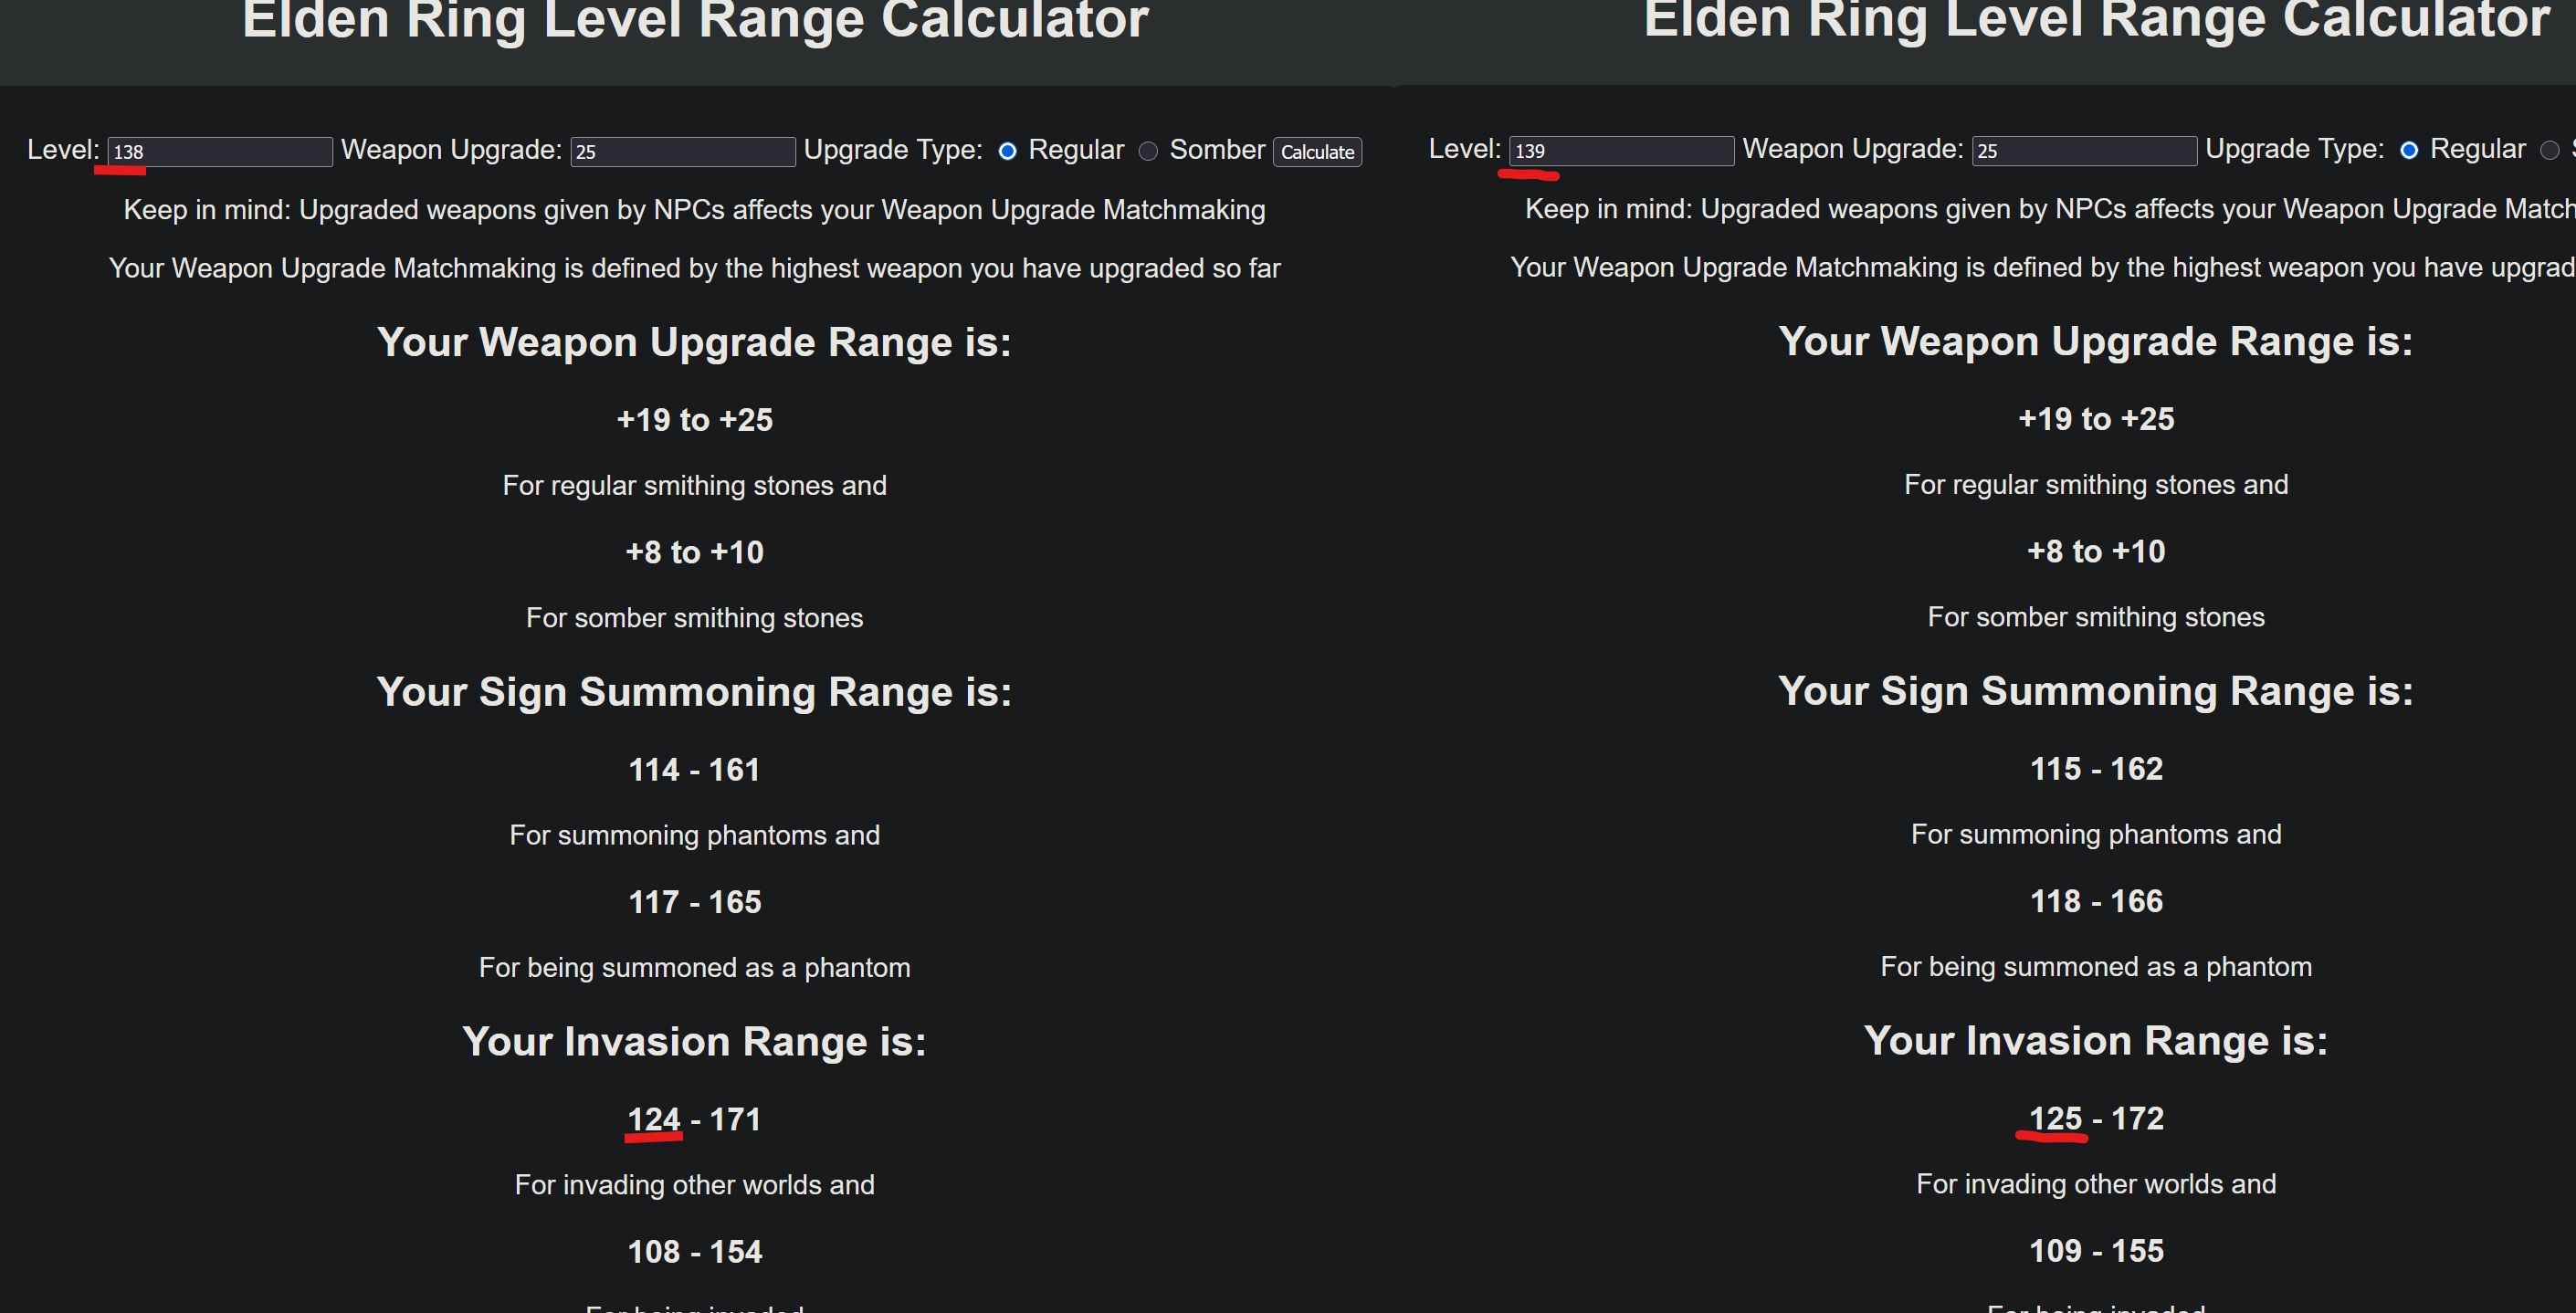Image resolution: width=2576 pixels, height=1313 pixels.
Task: Click the Calculate button
Action: coord(1317,152)
